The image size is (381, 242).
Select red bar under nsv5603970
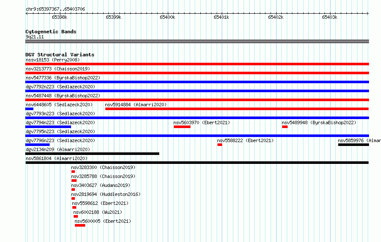point(182,127)
